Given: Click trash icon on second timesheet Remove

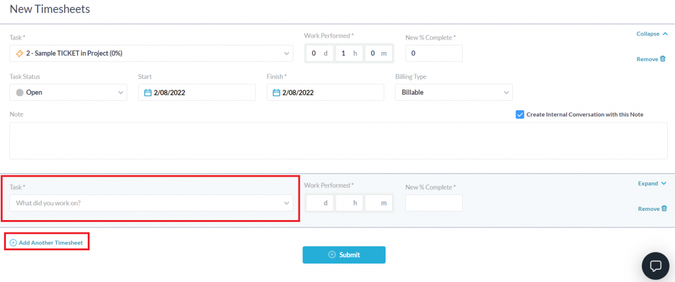Looking at the screenshot, I should point(663,209).
